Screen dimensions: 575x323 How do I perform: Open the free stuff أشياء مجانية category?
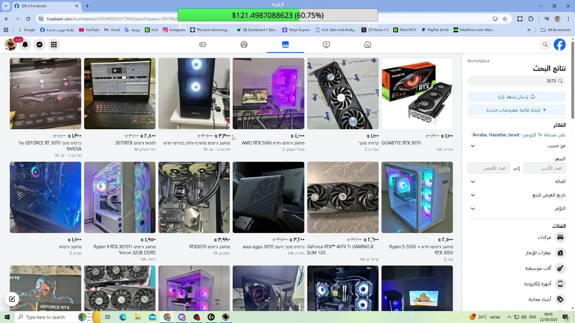pyautogui.click(x=517, y=299)
